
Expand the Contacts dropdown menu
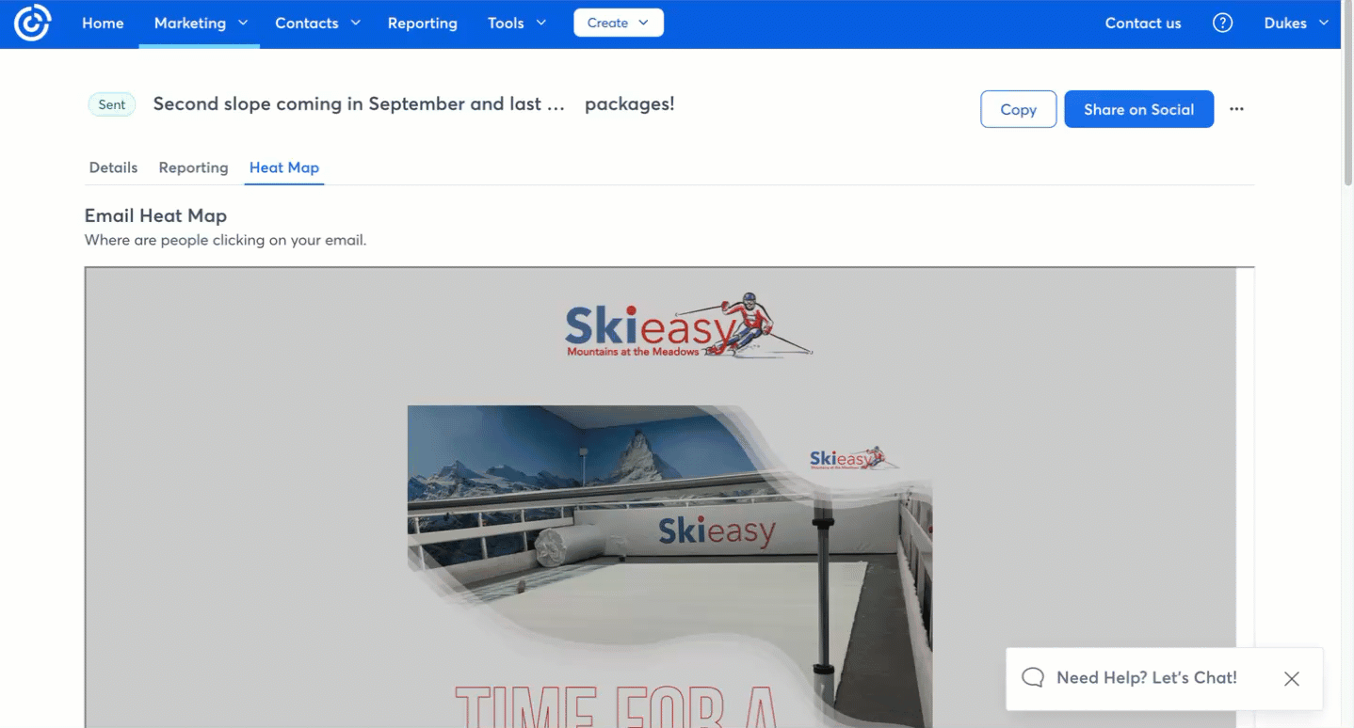tap(317, 24)
